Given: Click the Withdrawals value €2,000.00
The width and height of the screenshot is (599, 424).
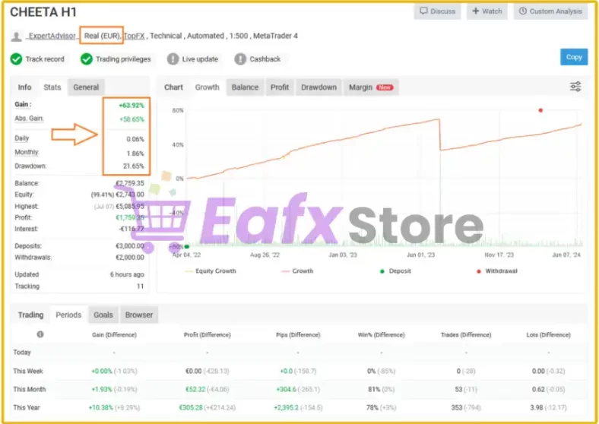Looking at the screenshot, I should click(130, 258).
